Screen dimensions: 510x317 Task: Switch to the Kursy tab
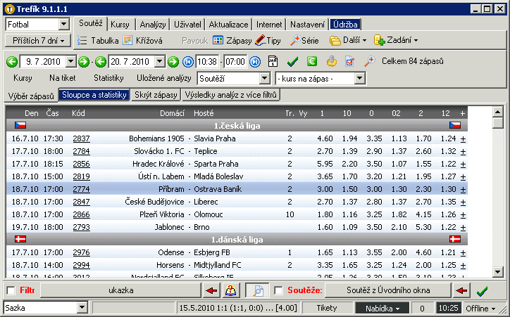[120, 25]
